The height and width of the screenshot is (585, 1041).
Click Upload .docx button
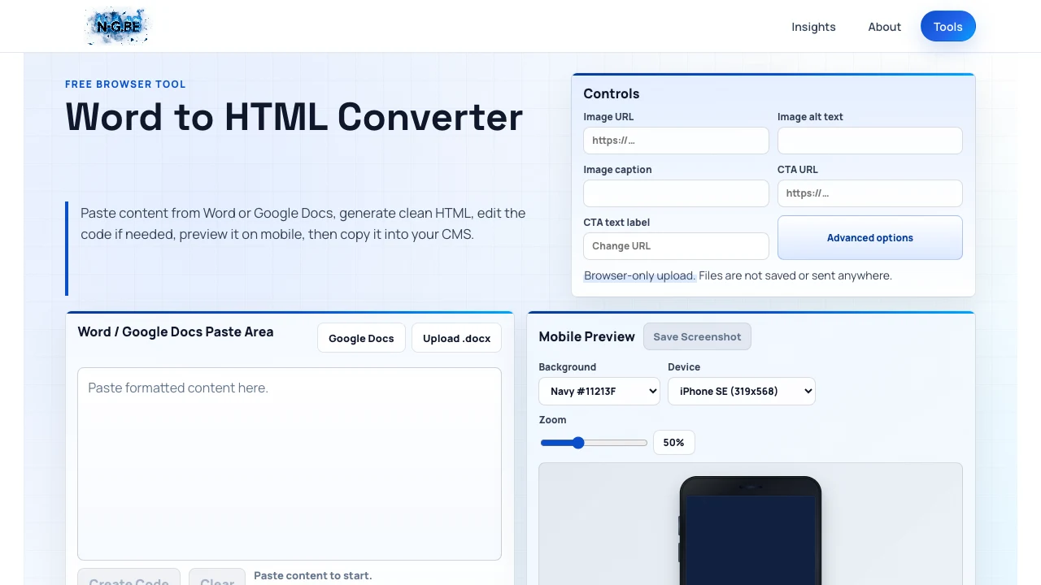coord(456,338)
